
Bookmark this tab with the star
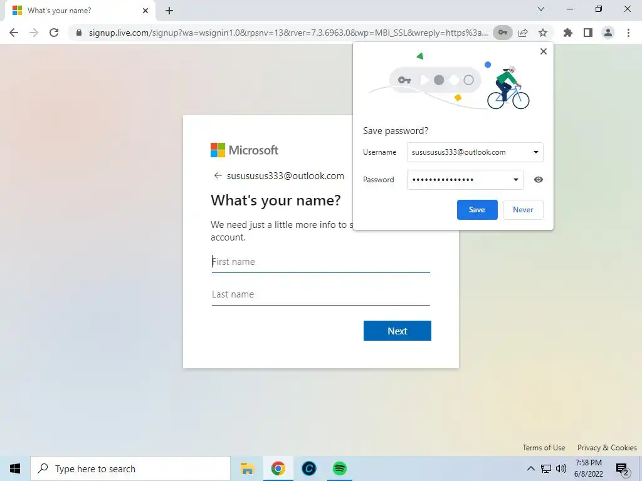[x=543, y=33]
